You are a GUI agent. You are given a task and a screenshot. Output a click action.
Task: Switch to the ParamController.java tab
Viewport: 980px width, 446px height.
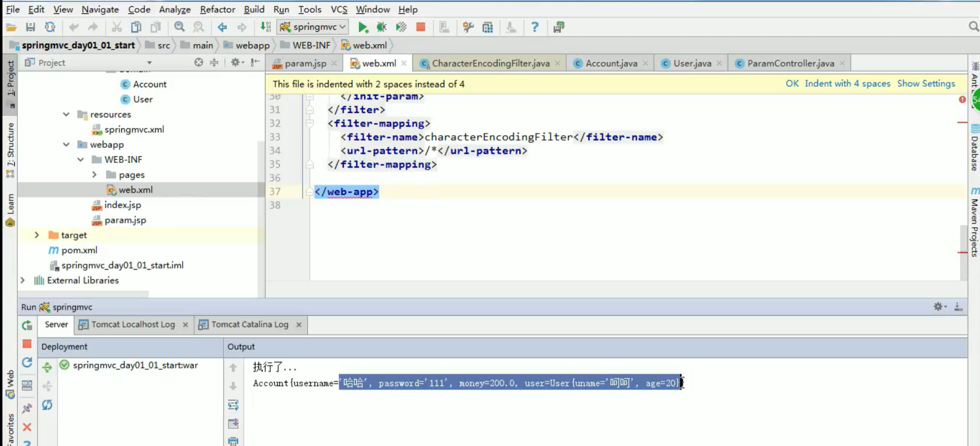point(790,63)
